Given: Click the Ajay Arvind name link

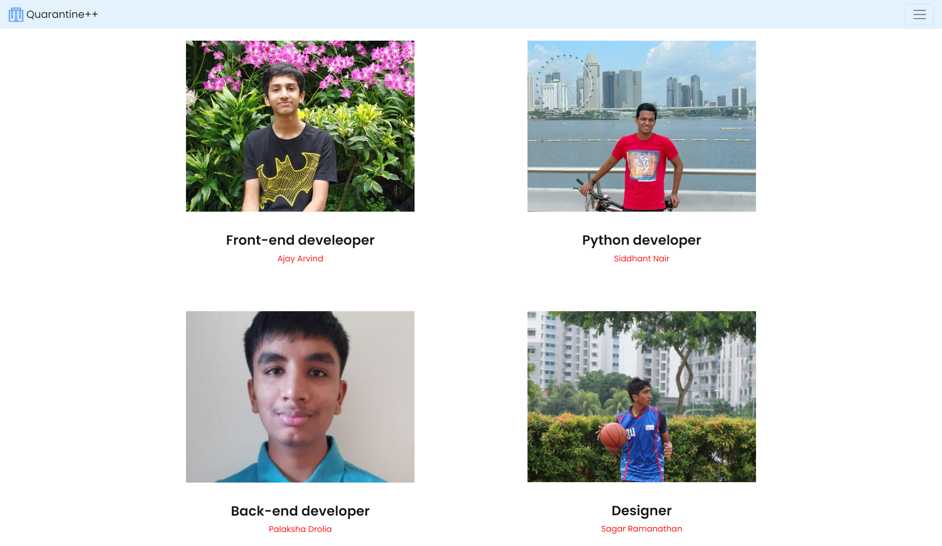Looking at the screenshot, I should click(300, 258).
